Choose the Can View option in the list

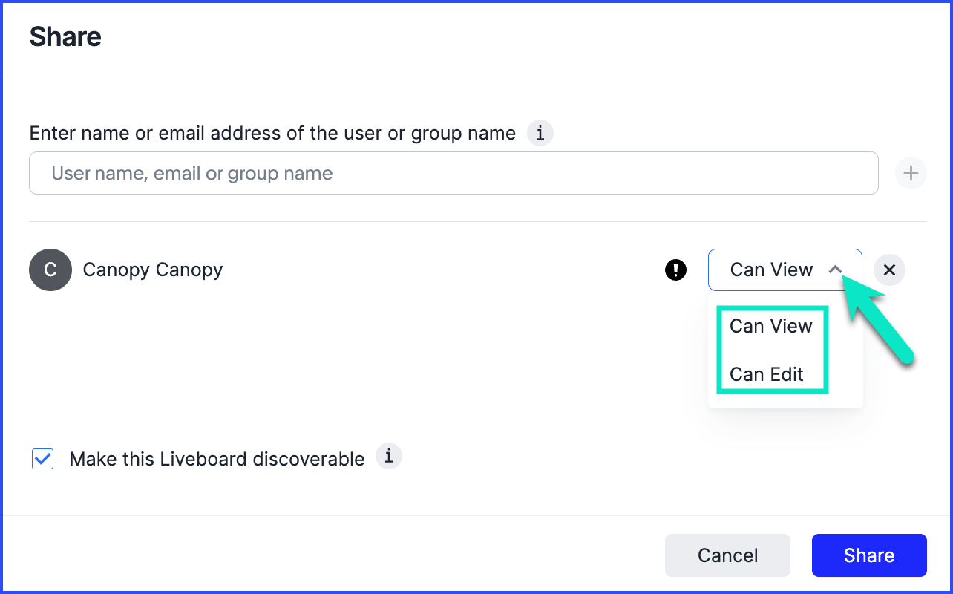click(771, 326)
